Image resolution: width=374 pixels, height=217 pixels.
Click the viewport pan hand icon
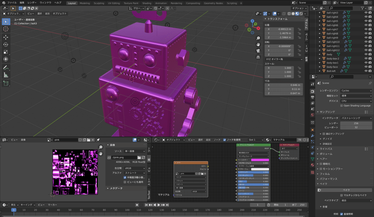click(x=258, y=44)
